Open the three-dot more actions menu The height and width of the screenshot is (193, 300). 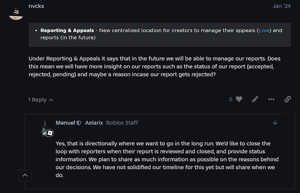[271, 99]
